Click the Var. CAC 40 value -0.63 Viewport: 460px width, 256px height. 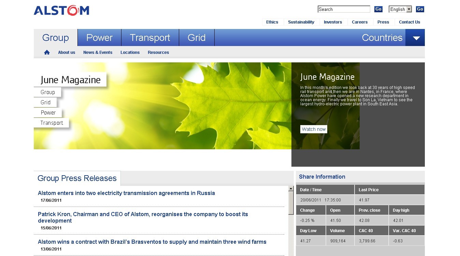(398, 241)
